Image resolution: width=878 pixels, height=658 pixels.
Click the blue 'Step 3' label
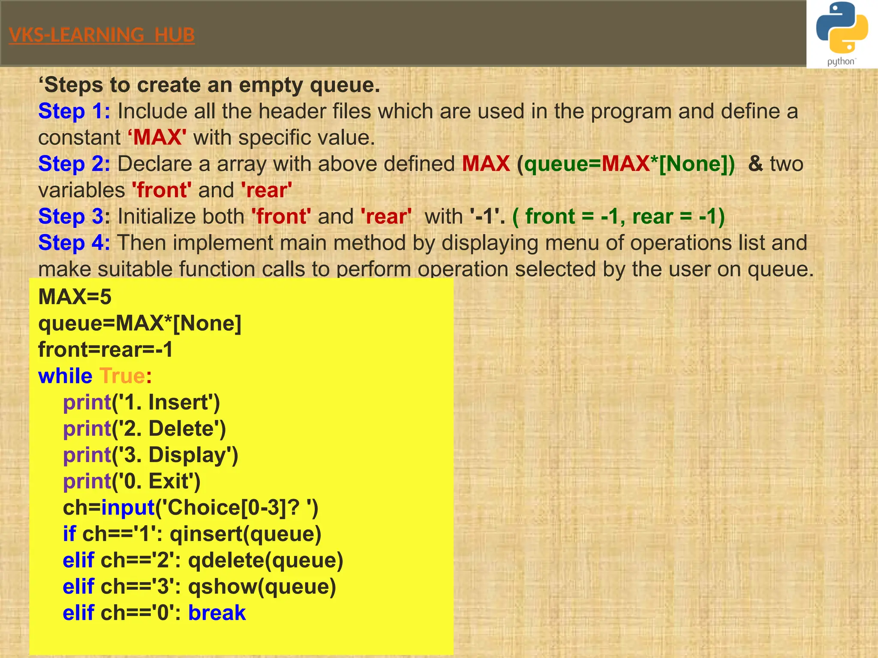[x=71, y=217]
